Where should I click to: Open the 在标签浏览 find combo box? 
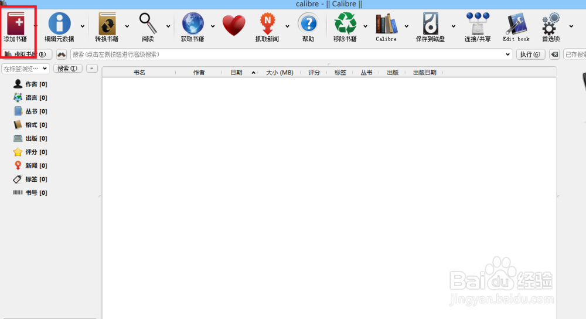coord(25,69)
